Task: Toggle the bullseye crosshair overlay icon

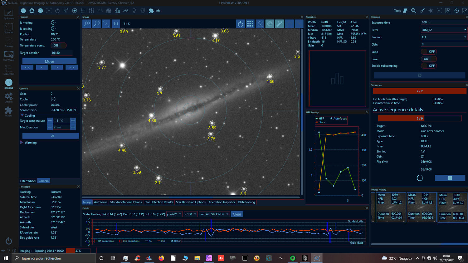Action: tap(270, 24)
